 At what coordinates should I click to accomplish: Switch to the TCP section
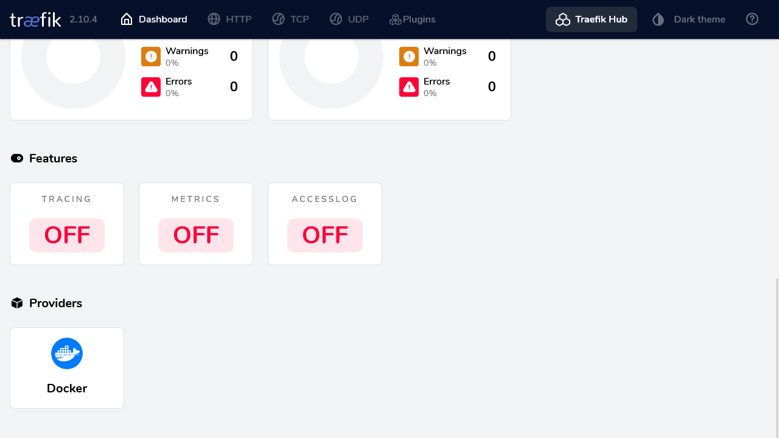pos(291,19)
